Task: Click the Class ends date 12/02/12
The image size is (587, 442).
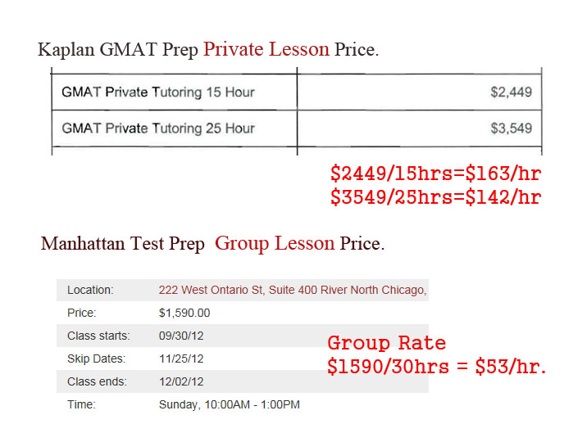Action: tap(181, 381)
